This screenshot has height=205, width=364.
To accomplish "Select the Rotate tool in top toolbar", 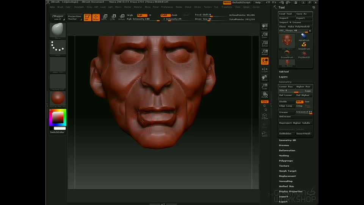I will [x=121, y=17].
